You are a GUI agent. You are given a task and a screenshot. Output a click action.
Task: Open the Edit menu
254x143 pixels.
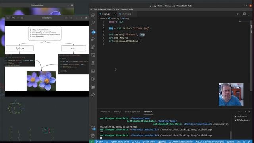pyautogui.click(x=95, y=10)
